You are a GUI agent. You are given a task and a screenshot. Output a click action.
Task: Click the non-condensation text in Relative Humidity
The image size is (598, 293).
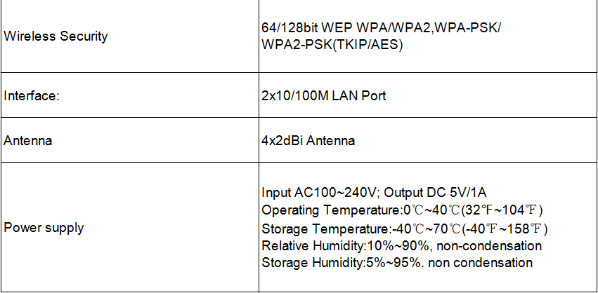coord(488,246)
